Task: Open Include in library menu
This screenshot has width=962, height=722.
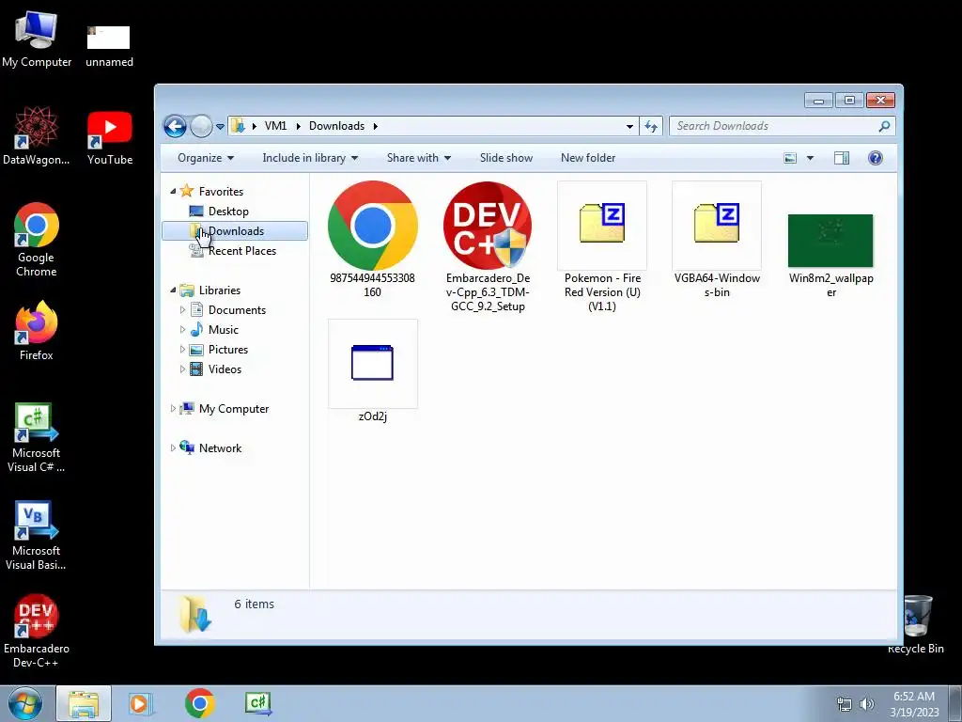Action: (x=310, y=158)
